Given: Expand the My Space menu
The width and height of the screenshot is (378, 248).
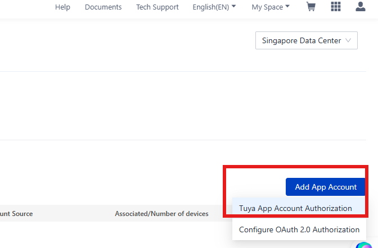Looking at the screenshot, I should click(x=271, y=7).
